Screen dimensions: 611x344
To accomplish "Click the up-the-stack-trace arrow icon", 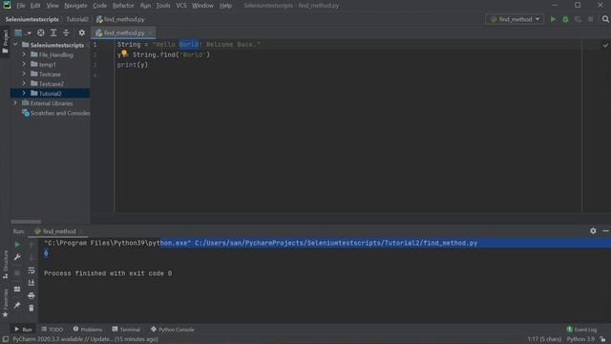I will [32, 245].
